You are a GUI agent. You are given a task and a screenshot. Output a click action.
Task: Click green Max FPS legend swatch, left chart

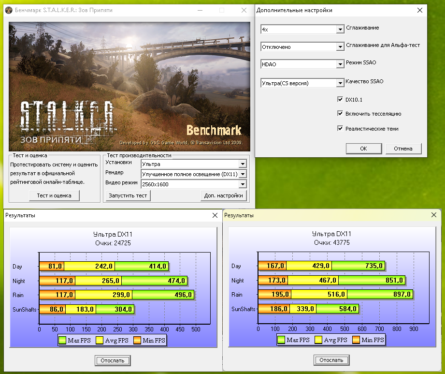[62, 340]
